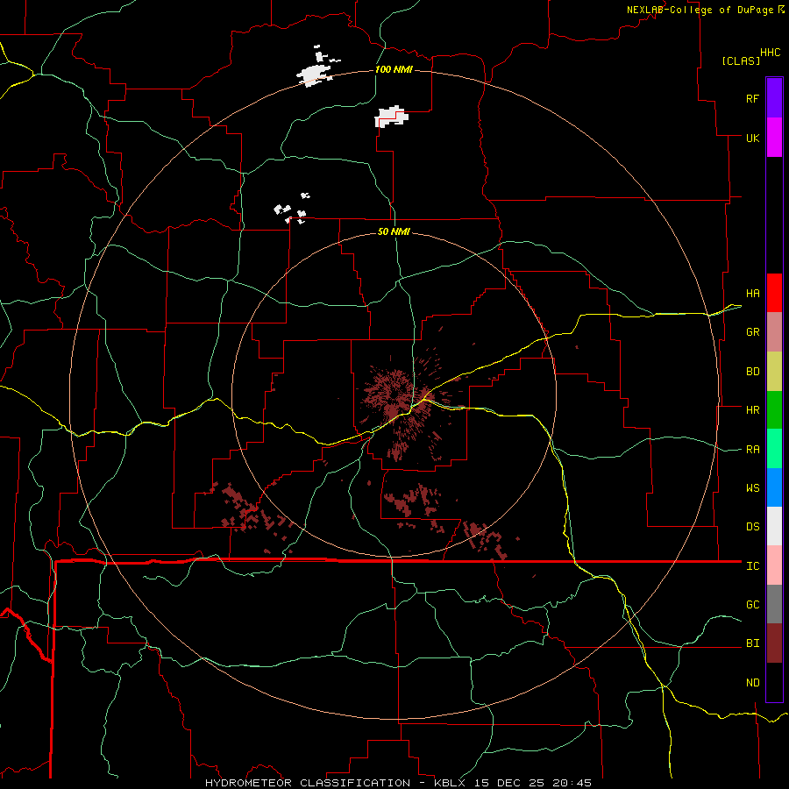Select the BD yellow legend block
The height and width of the screenshot is (789, 789).
coord(774,372)
